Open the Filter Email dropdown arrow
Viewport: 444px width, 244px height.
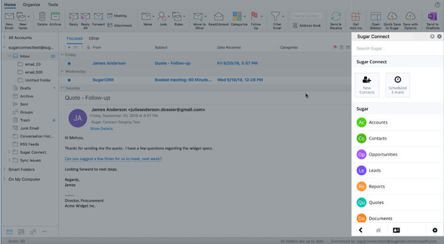283,17
